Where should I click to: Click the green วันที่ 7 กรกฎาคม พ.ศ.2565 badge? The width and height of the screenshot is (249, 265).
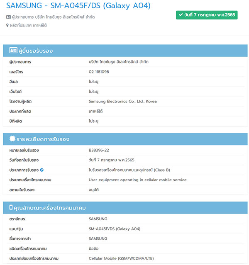click(x=207, y=15)
